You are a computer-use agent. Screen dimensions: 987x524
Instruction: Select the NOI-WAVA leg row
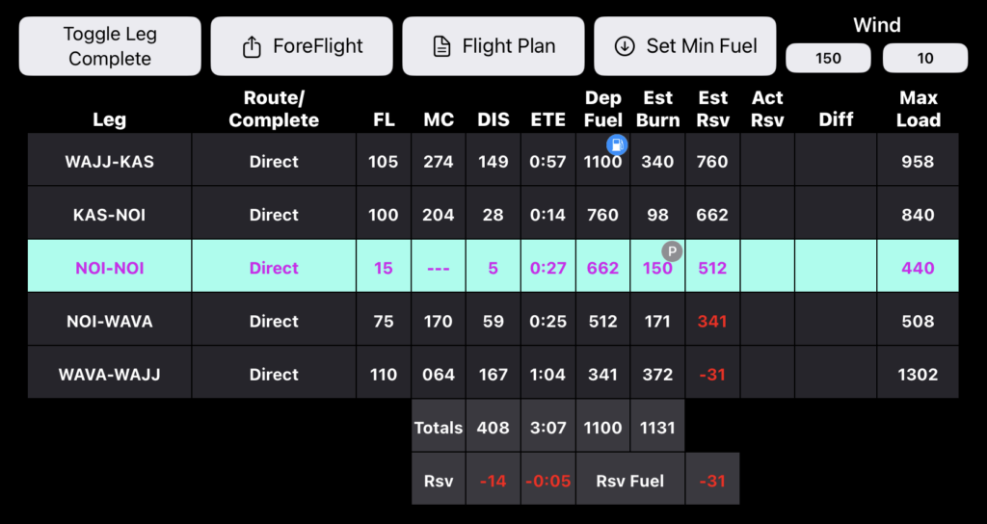point(110,321)
